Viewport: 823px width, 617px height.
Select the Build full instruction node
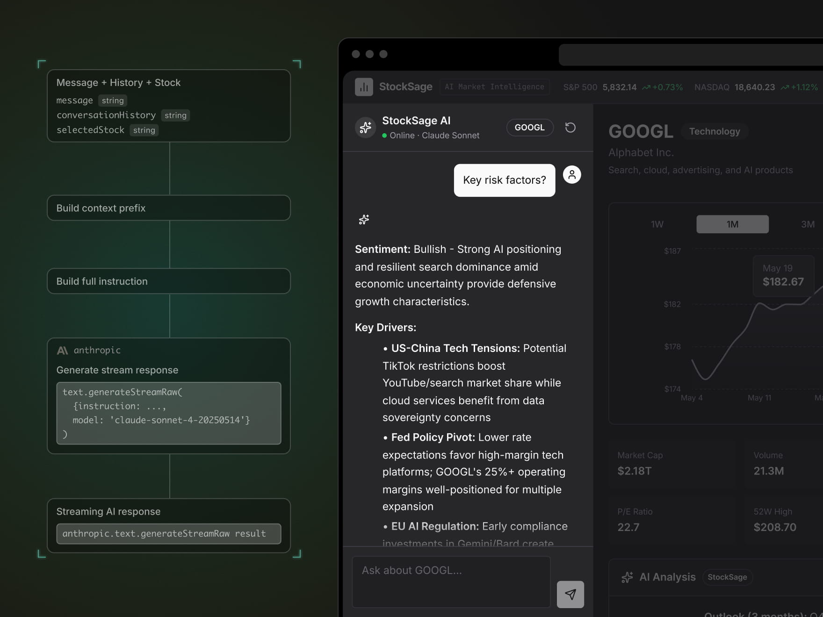(x=169, y=281)
